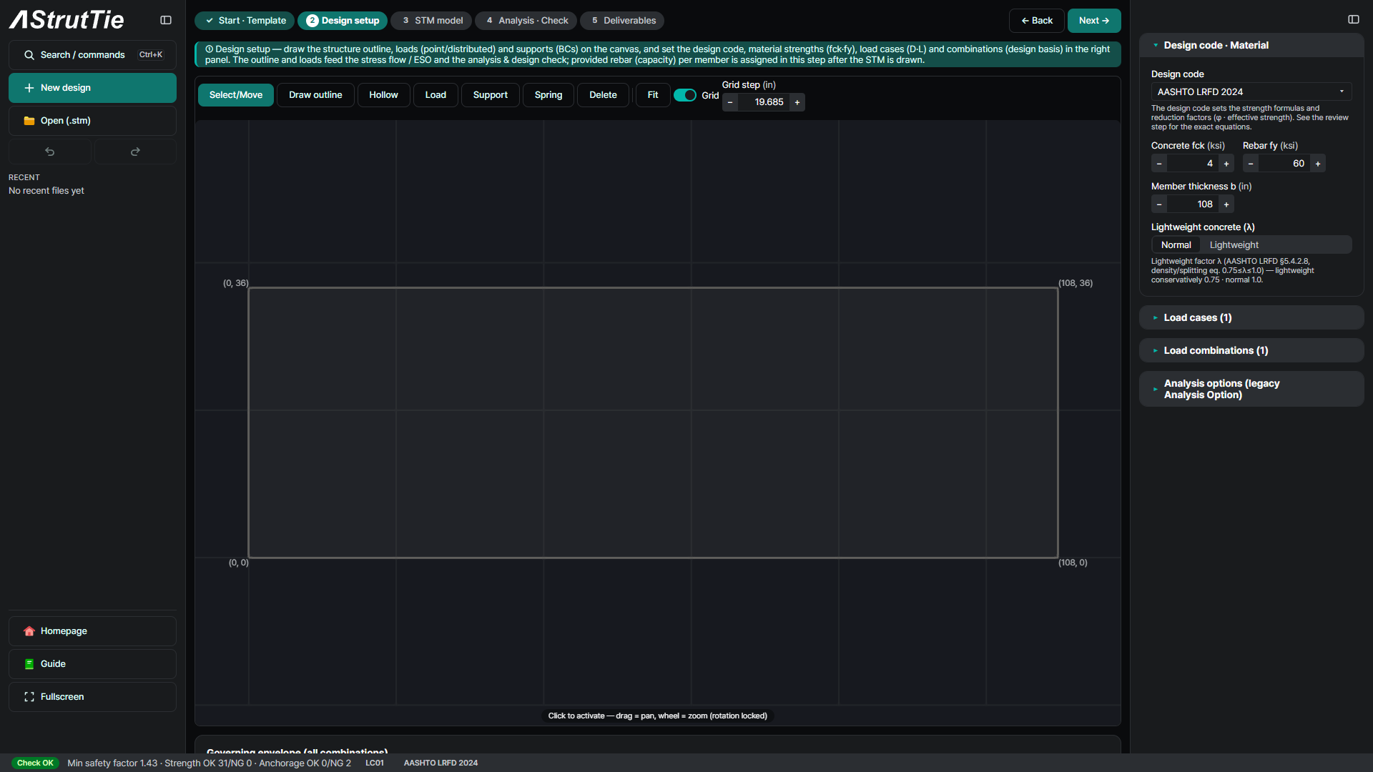Expand Load combinations (1) section
Image resolution: width=1373 pixels, height=772 pixels.
pyautogui.click(x=1251, y=351)
